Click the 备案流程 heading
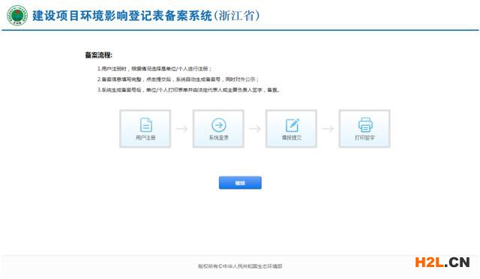Screen dimensions: 480x279 point(98,55)
